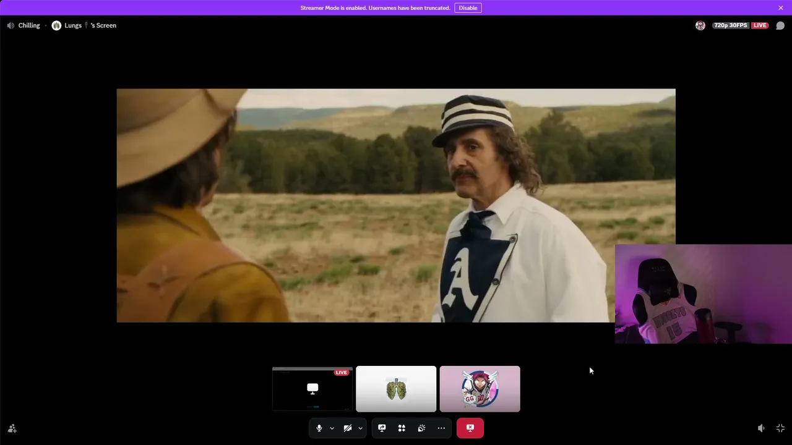The width and height of the screenshot is (792, 445).
Task: Open the more options ellipsis menu
Action: (x=441, y=428)
